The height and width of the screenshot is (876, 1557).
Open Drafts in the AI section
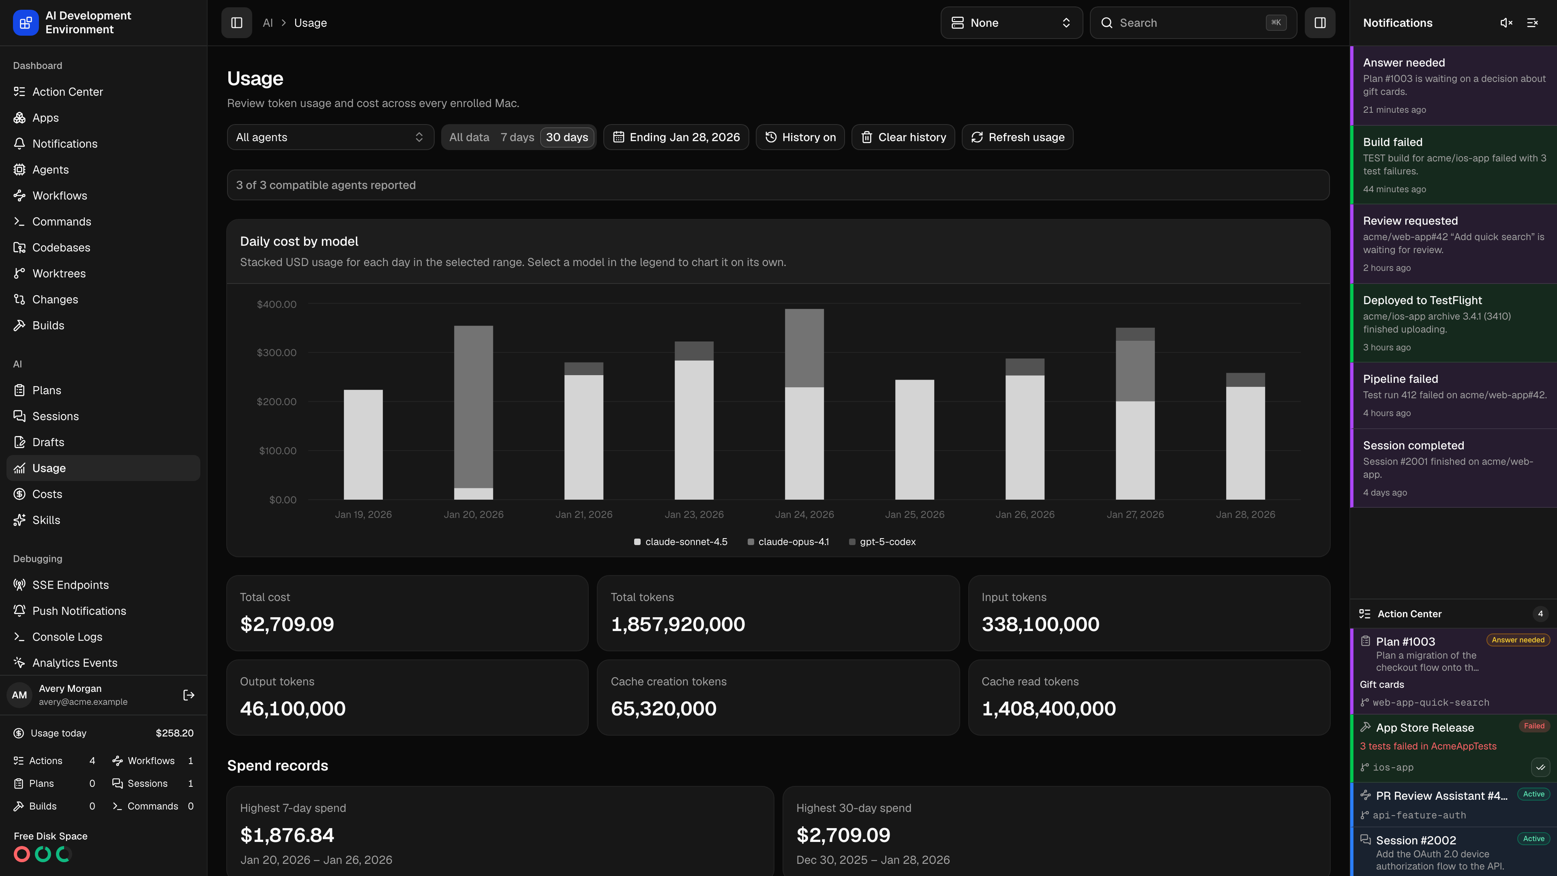(103, 442)
